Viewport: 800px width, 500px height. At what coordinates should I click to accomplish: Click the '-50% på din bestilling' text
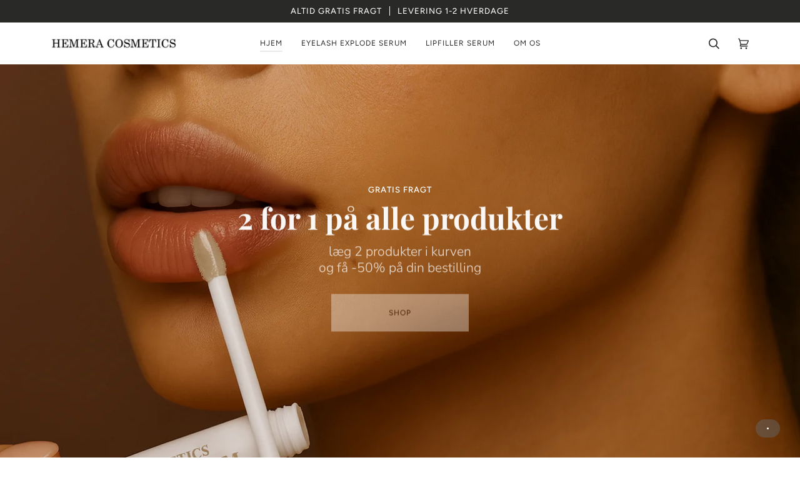(416, 268)
